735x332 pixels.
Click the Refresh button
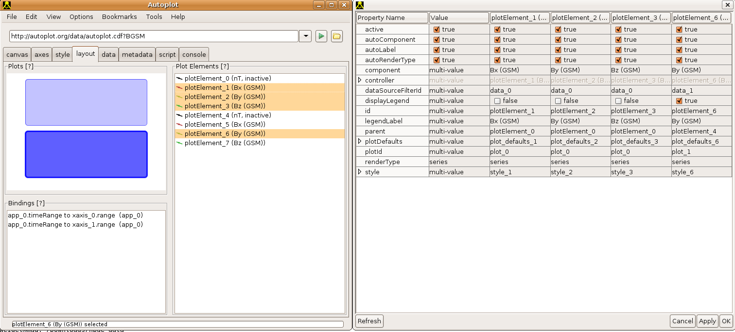369,321
